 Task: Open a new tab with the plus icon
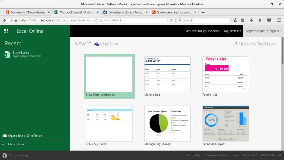[203, 12]
